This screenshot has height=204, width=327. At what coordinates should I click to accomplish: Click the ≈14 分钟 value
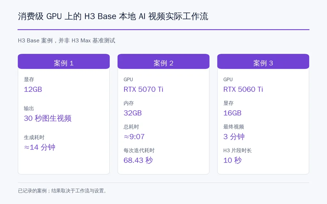pyautogui.click(x=40, y=147)
